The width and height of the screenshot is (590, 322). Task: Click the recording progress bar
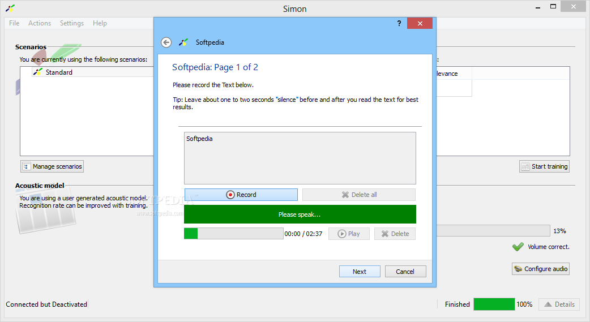(234, 234)
